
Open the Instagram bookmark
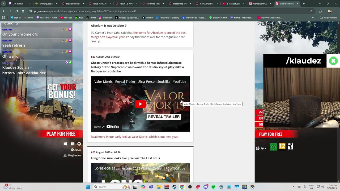pos(105,18)
